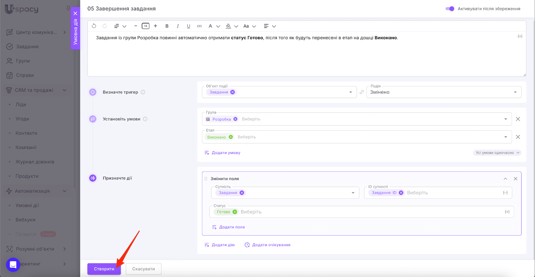535x277 pixels.
Task: Collapse the Змінити поля action block
Action: (505, 179)
